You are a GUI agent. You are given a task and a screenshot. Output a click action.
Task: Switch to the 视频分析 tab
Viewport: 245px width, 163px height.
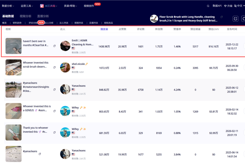26,16
